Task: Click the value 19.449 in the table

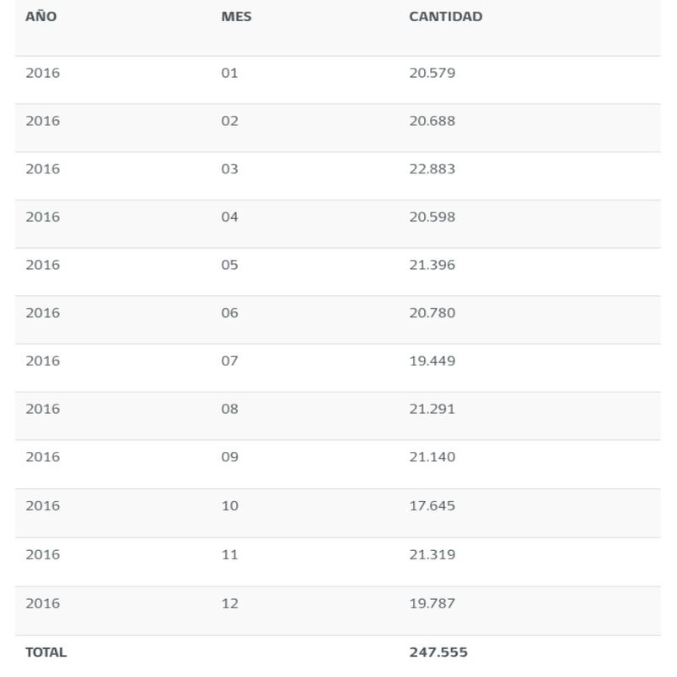Action: [432, 361]
